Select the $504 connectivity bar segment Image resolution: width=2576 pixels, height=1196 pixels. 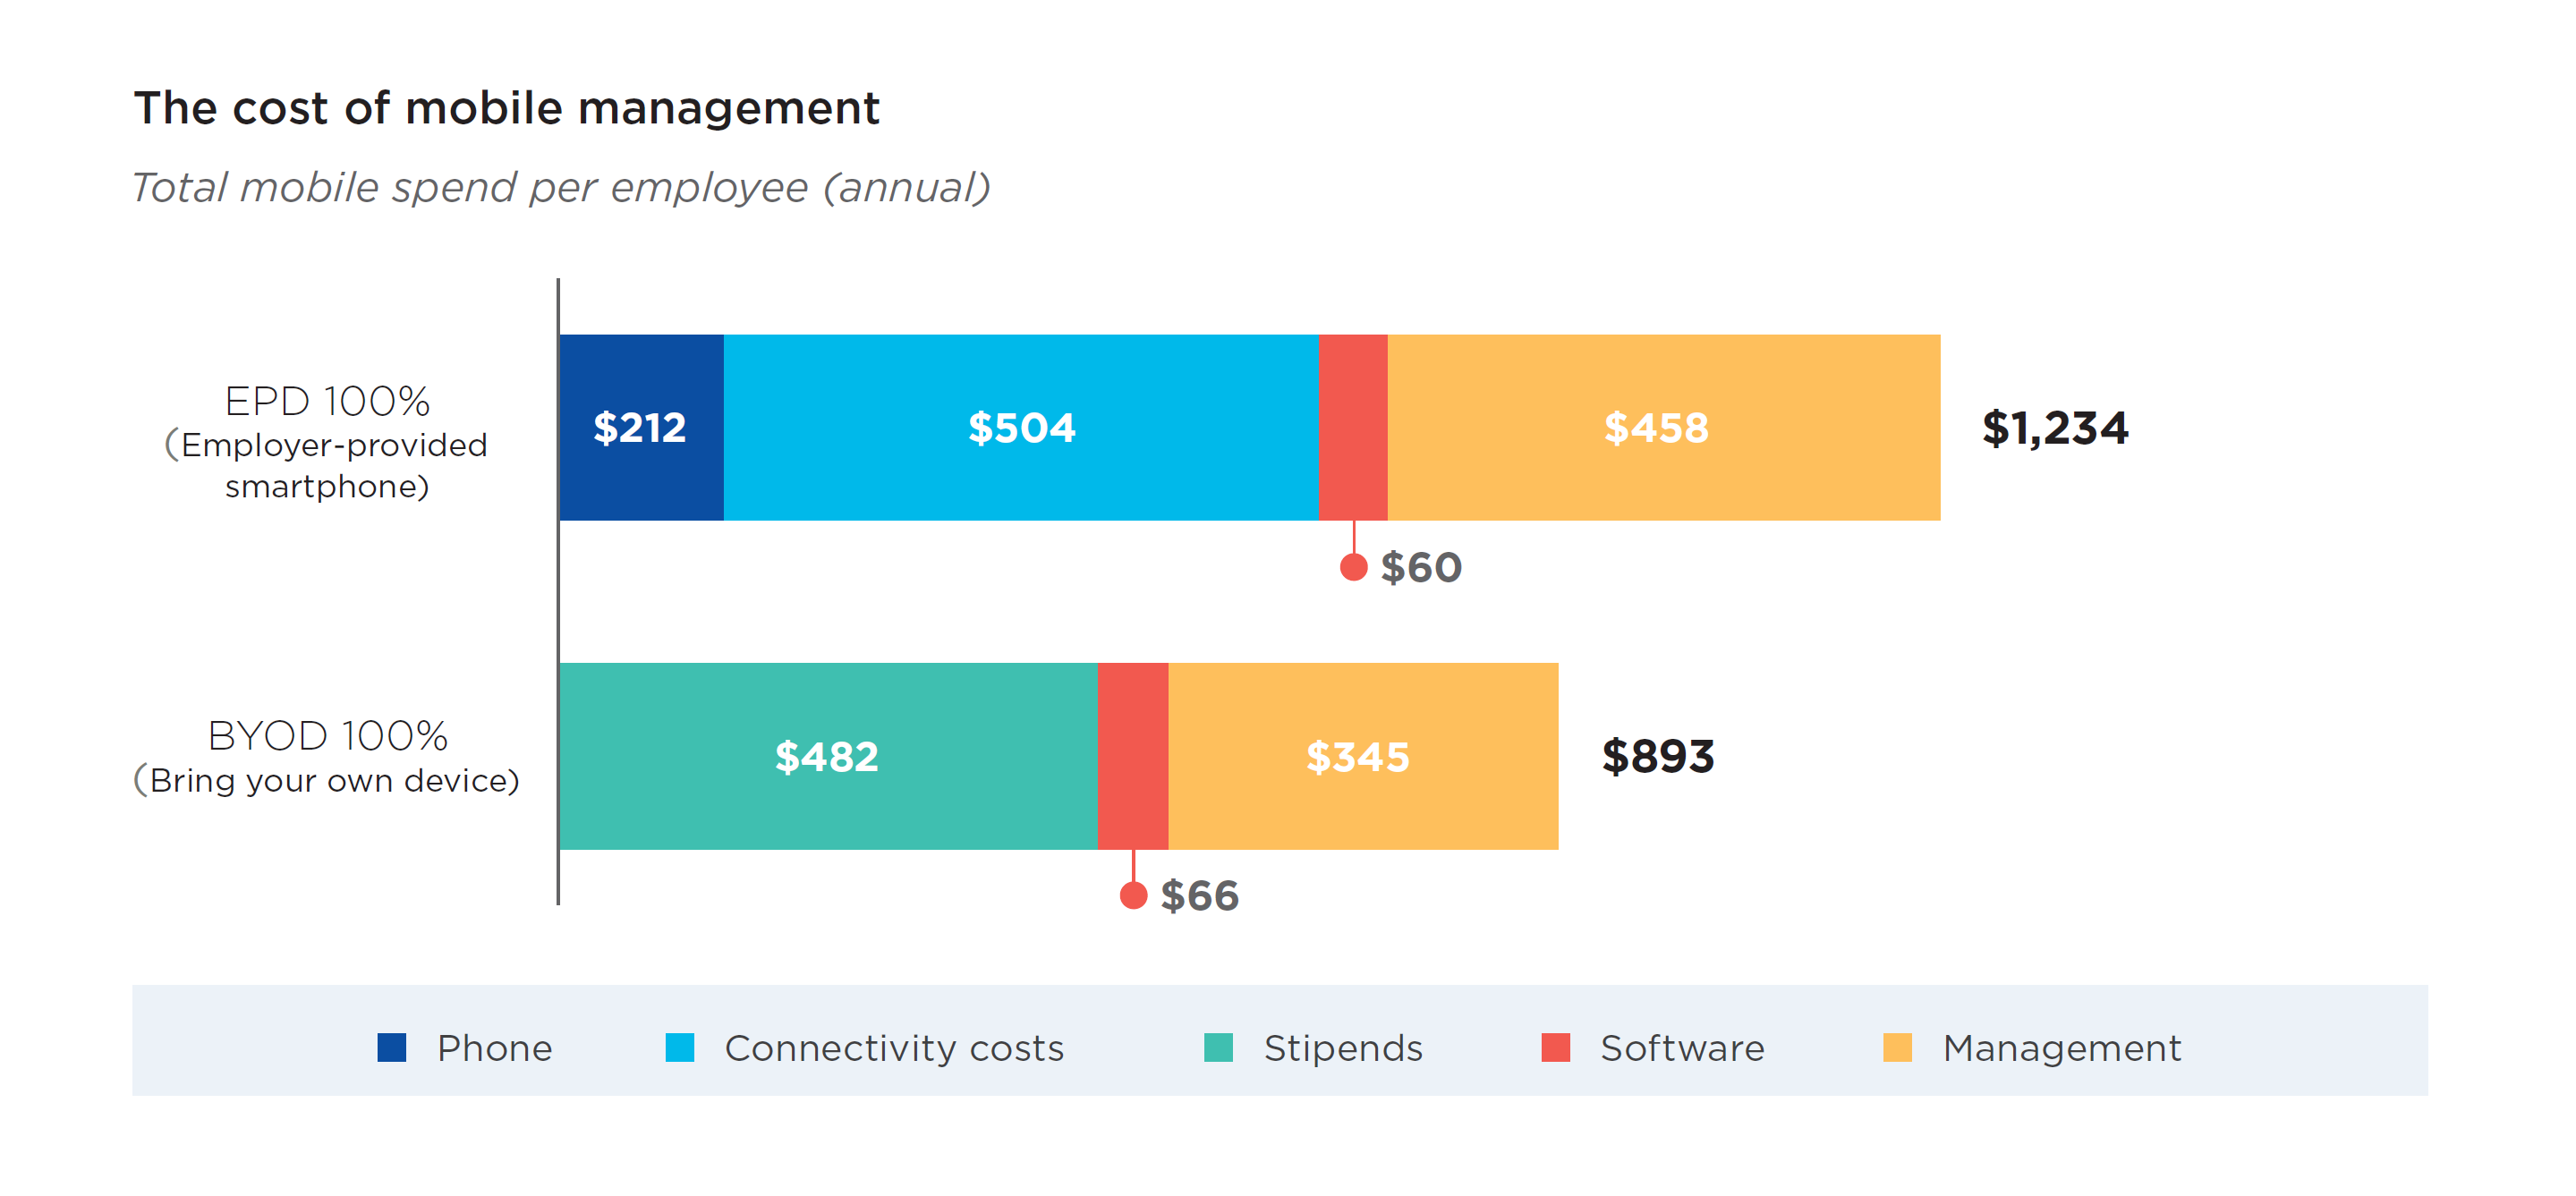point(1021,427)
